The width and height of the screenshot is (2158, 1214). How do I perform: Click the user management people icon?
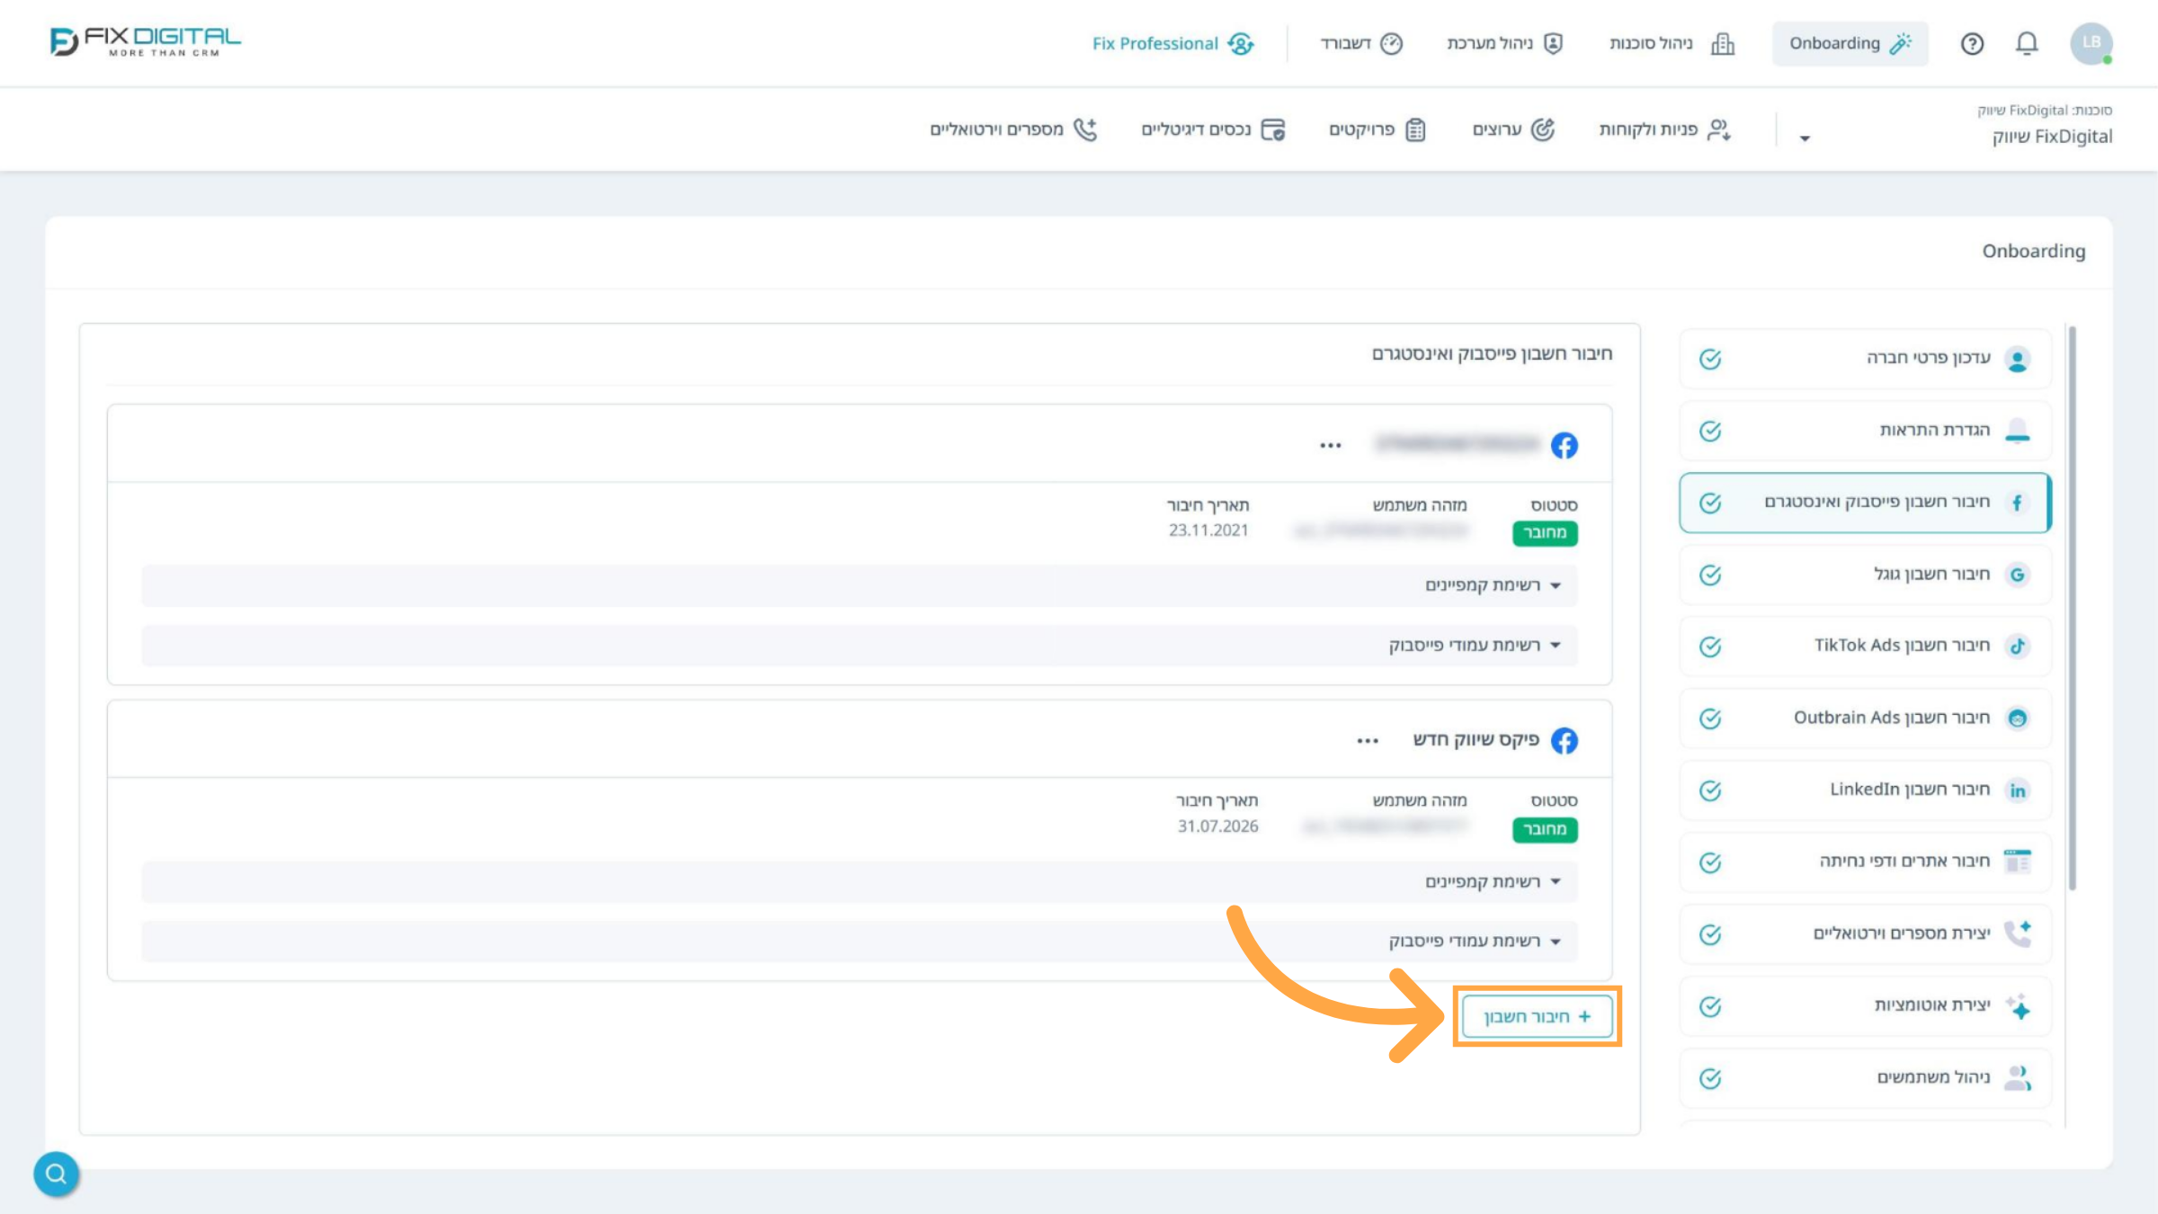(x=2018, y=1077)
